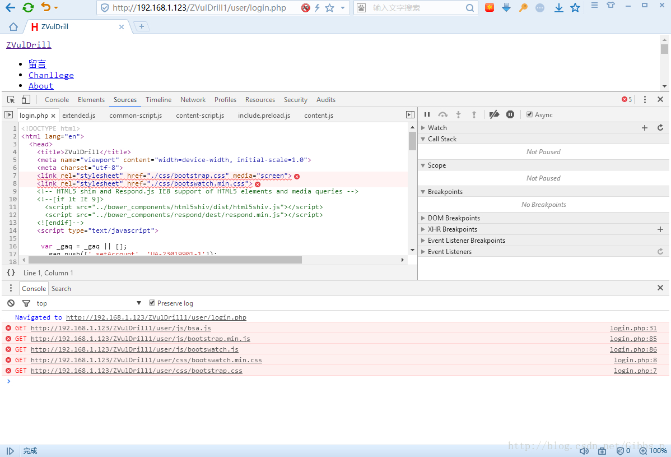
Task: Open the bsa.js failed request URL
Action: [120, 328]
